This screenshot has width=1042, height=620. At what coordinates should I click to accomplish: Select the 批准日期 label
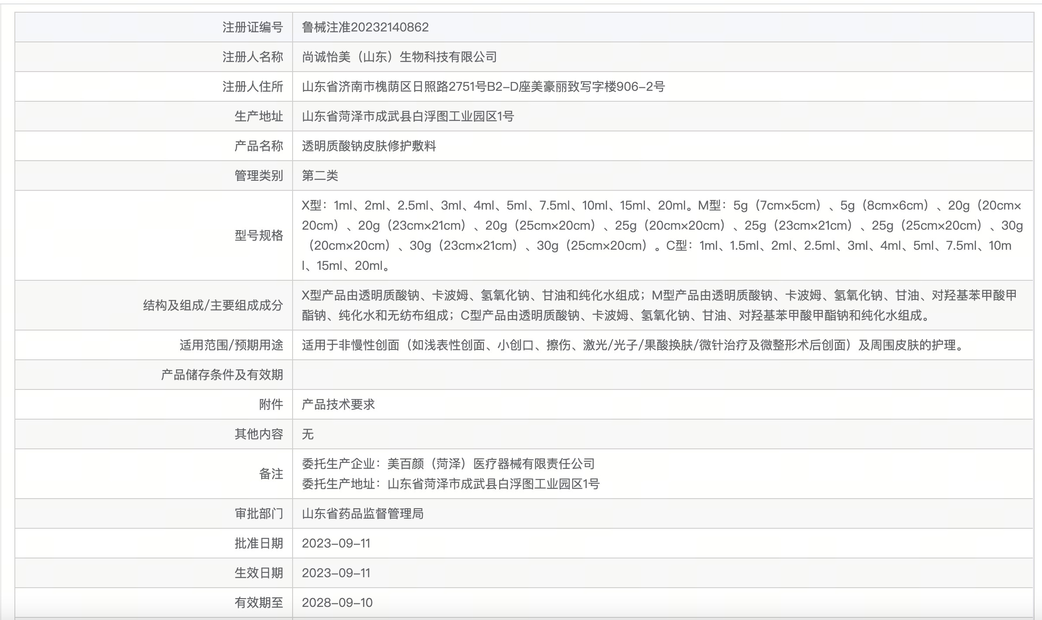[259, 543]
